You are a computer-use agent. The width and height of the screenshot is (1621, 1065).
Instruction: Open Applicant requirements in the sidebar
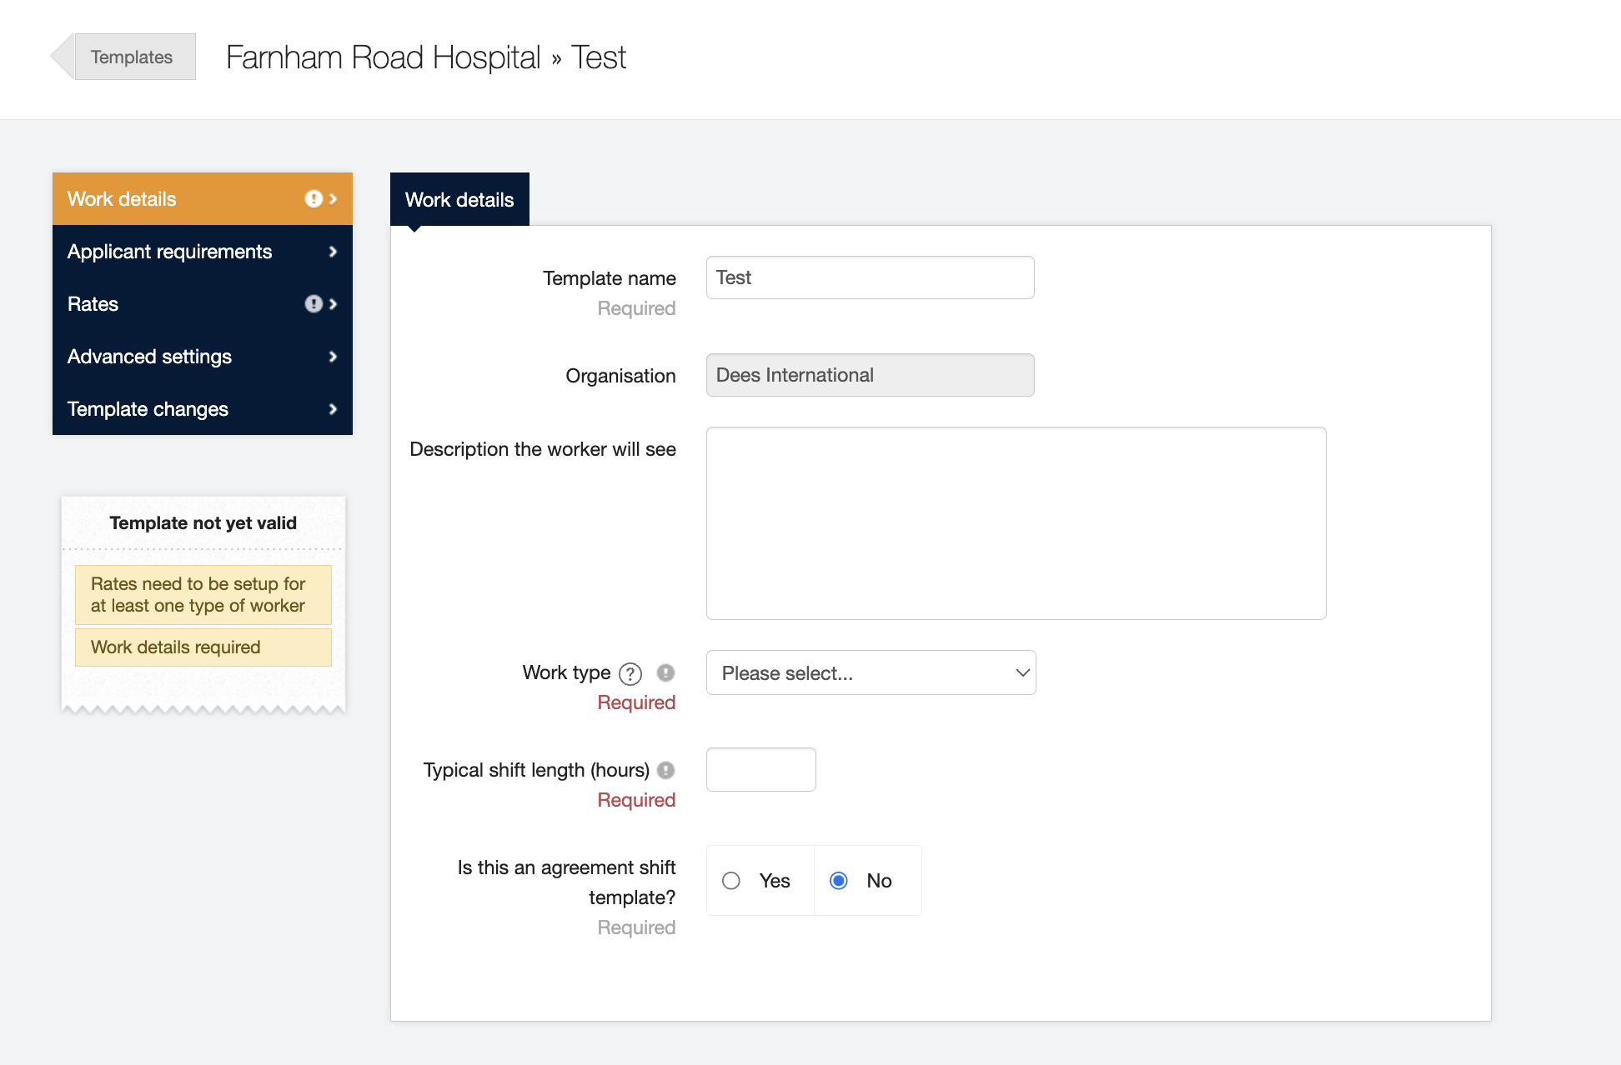tap(170, 252)
